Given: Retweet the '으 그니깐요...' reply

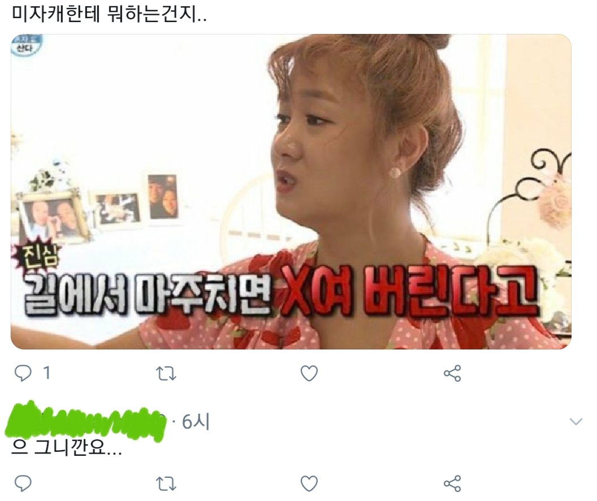Looking at the screenshot, I should 166,483.
